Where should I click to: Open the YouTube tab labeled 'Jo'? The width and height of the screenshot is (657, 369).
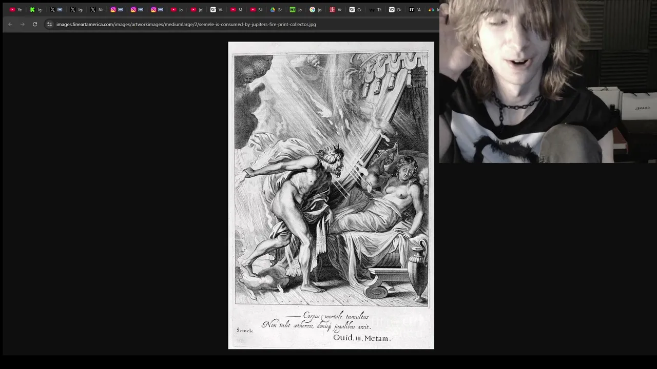[x=177, y=10]
